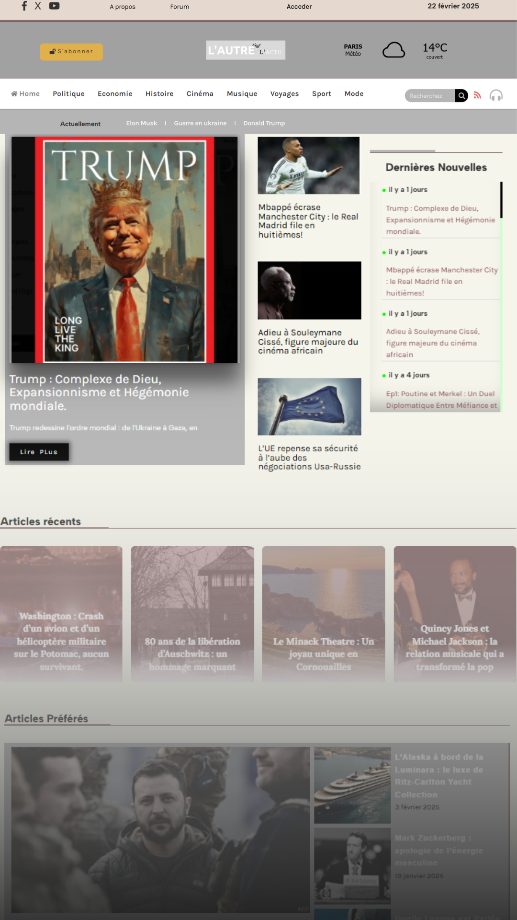Screen dimensions: 517x920
Task: Open Dernières Nouvelles Souleymane Cissé item
Action: click(x=433, y=343)
